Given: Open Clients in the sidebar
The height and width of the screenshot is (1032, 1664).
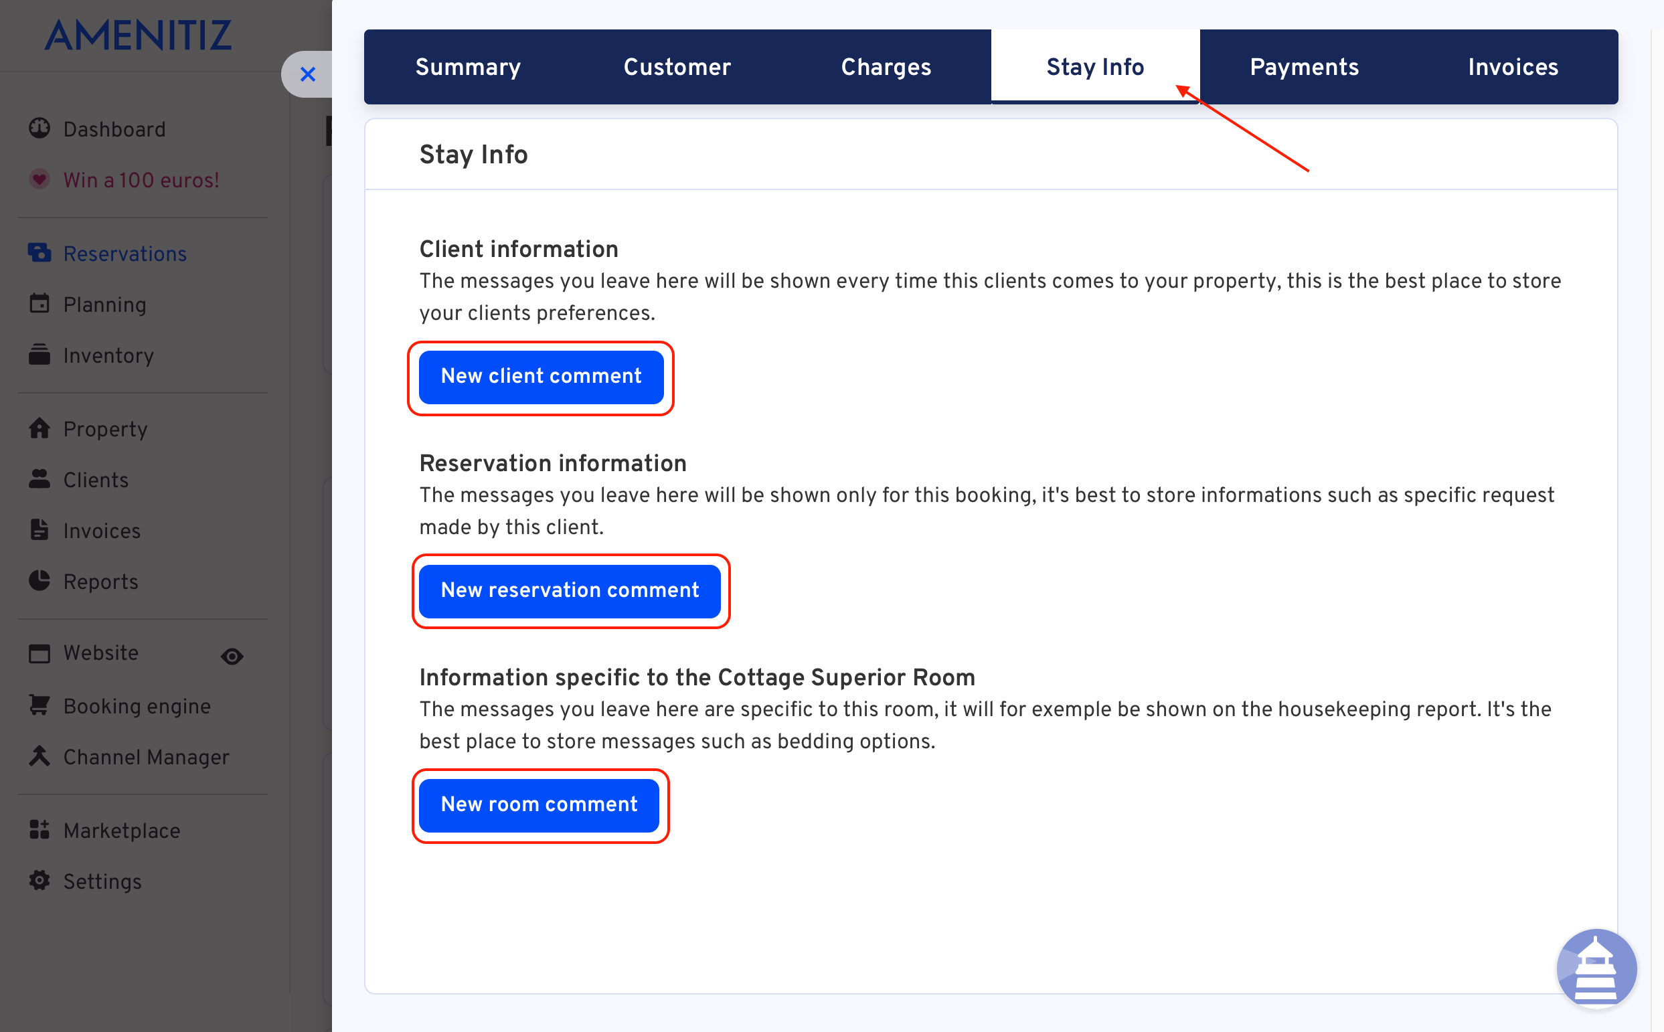Looking at the screenshot, I should click(x=96, y=481).
